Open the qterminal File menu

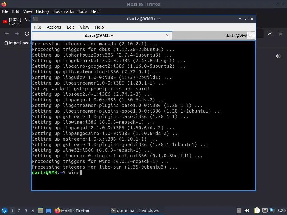click(x=38, y=27)
